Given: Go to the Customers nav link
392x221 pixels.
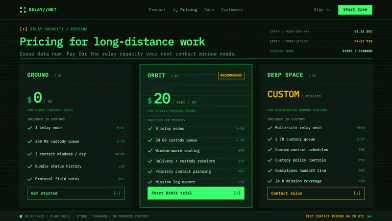Looking at the screenshot, I should 232,10.
